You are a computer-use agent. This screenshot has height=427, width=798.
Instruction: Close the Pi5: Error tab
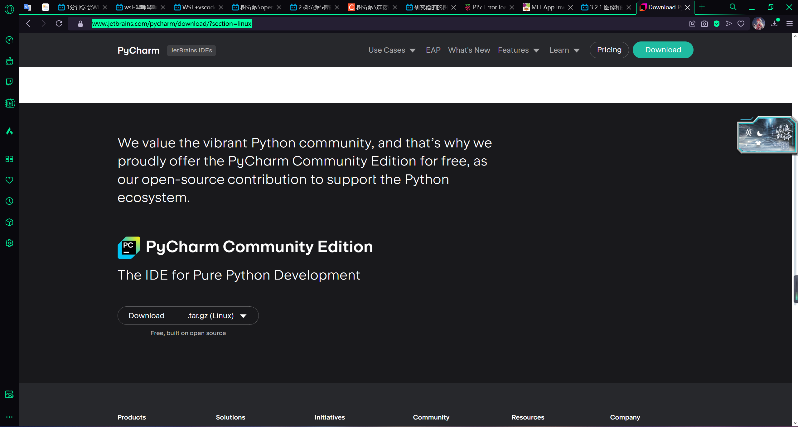[512, 7]
